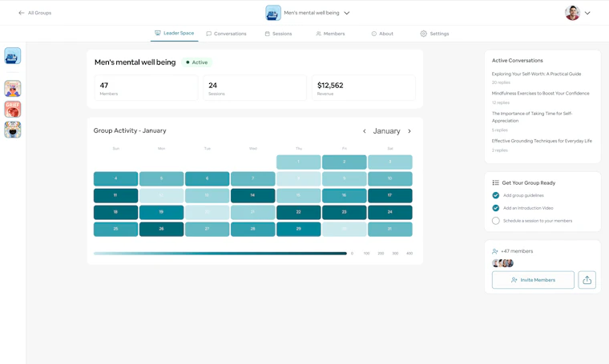Select January 2 activity cell
The height and width of the screenshot is (364, 609).
tap(344, 162)
